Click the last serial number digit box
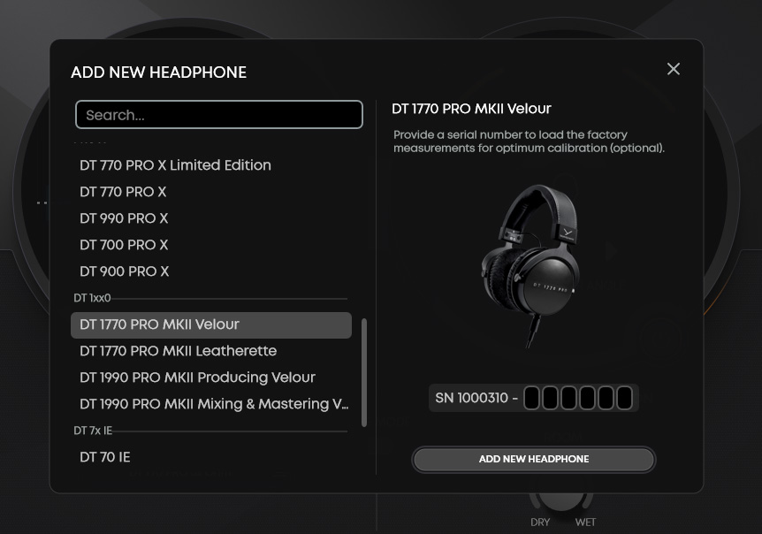This screenshot has width=762, height=534. tap(624, 398)
